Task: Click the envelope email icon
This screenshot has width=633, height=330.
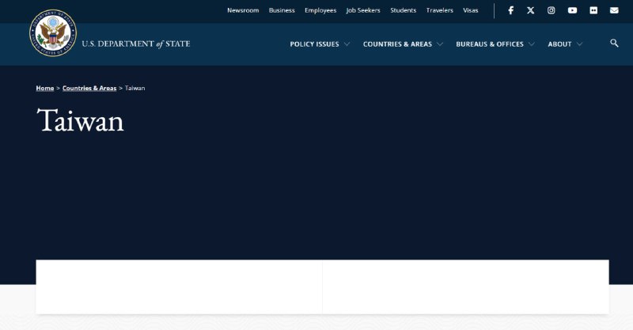Action: tap(614, 10)
